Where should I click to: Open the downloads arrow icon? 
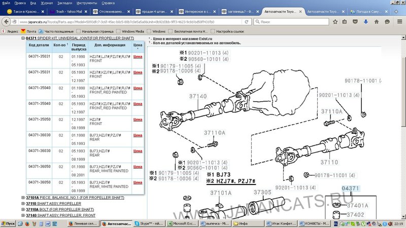coord(366,22)
